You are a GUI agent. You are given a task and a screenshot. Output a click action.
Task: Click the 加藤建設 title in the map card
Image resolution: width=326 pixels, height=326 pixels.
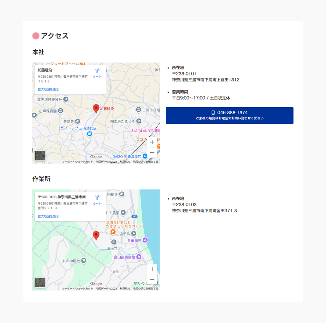pos(45,70)
